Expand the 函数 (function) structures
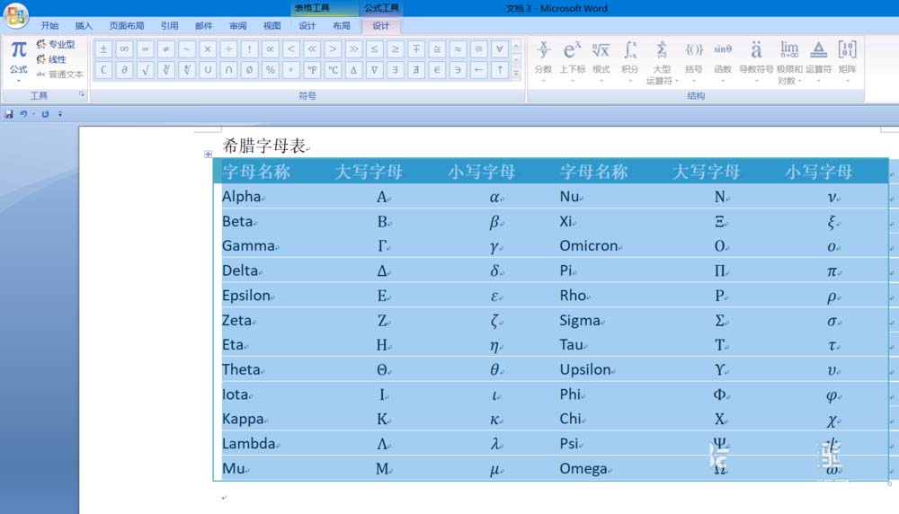Viewport: 899px width, 514px height. point(723,61)
